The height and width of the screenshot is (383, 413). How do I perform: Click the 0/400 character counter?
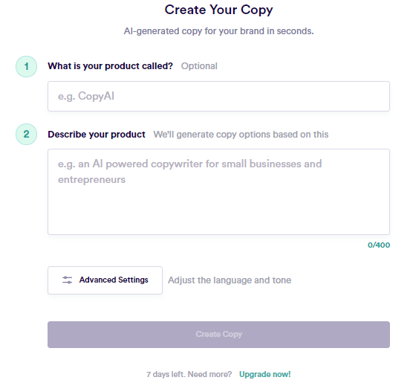[x=379, y=245]
